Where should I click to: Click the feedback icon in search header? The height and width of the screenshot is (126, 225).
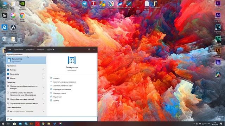pyautogui.click(x=89, y=50)
